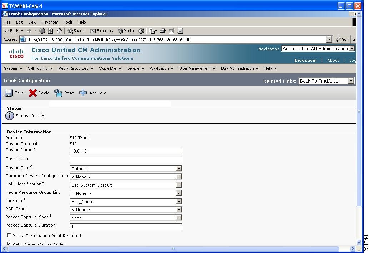Uncheck Retry Video Call as Audio

point(9,244)
